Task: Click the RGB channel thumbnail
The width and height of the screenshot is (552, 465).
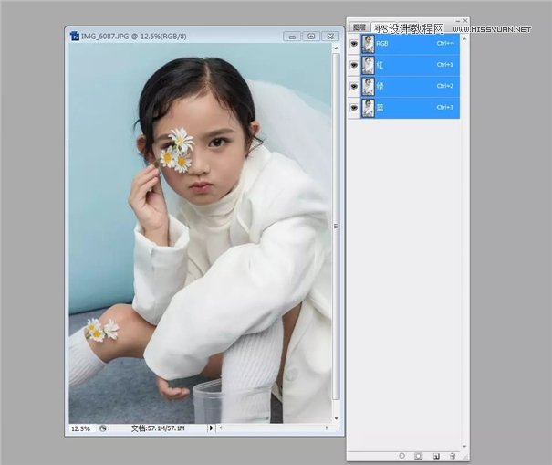Action: pyautogui.click(x=369, y=44)
